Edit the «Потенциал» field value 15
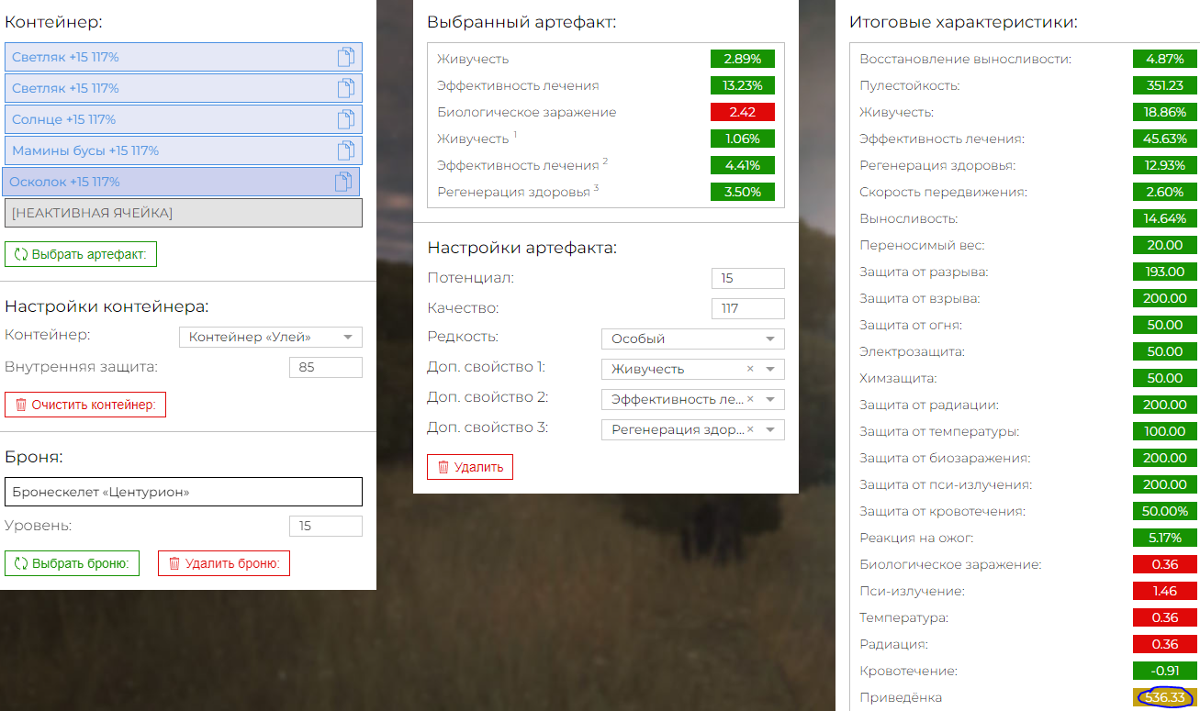 tap(748, 278)
